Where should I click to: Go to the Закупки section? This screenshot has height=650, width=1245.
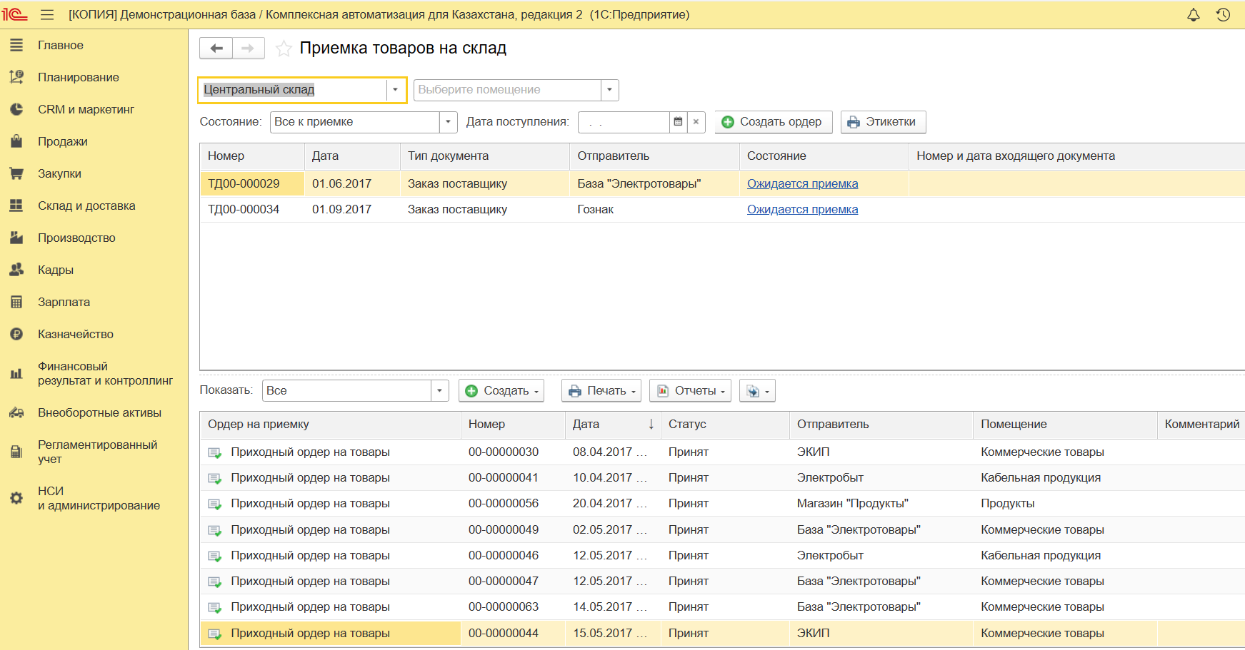pyautogui.click(x=59, y=173)
